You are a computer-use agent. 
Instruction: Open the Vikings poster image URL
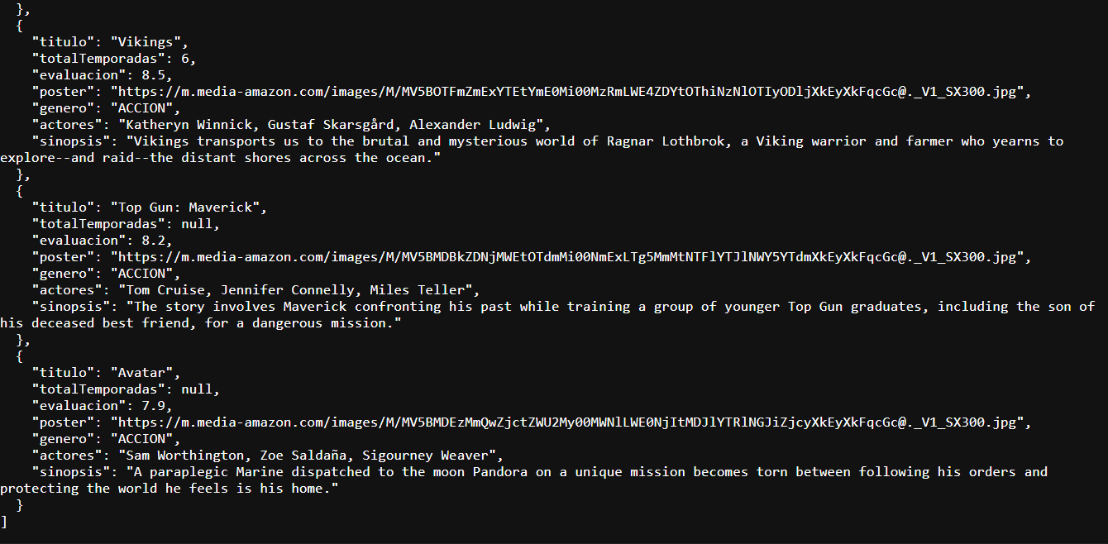(x=571, y=92)
